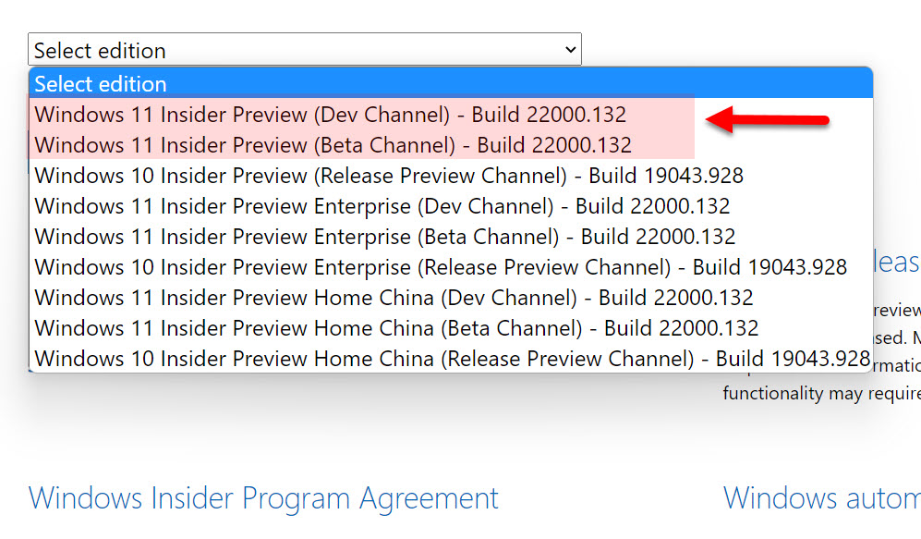Click the chevron arrow on the edition dropdown
Screen dimensions: 921x539
point(570,50)
